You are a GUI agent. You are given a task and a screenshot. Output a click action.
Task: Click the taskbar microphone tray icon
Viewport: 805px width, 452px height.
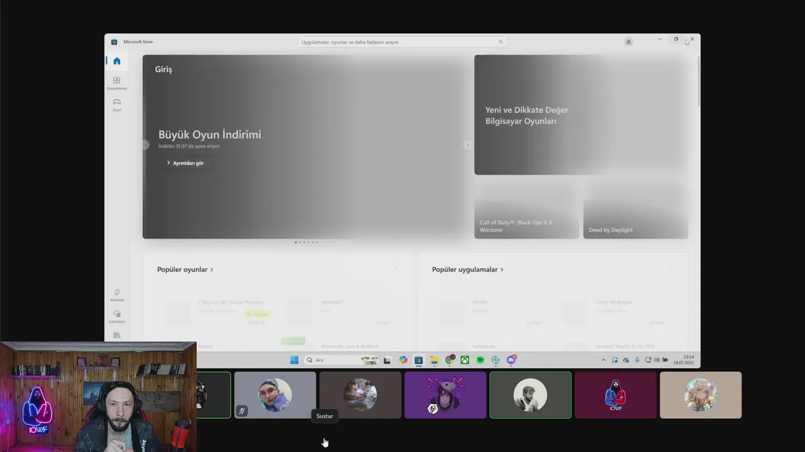[637, 360]
